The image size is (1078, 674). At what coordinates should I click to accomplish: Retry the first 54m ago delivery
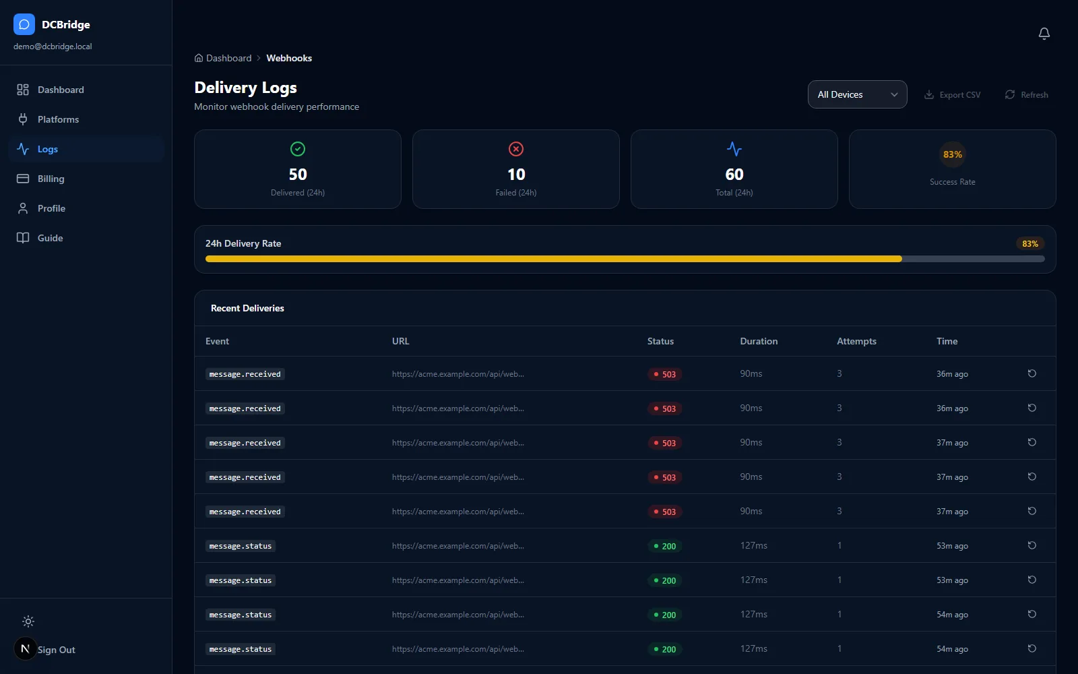coord(1032,614)
